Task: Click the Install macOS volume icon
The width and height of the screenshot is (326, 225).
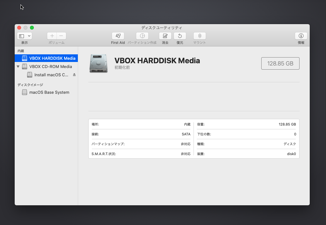Action: click(30, 75)
